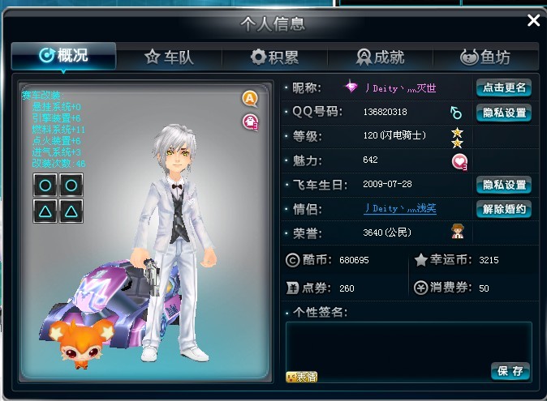The height and width of the screenshot is (401, 547).
Task: Select the second triangle modification slot
Action: pos(71,211)
